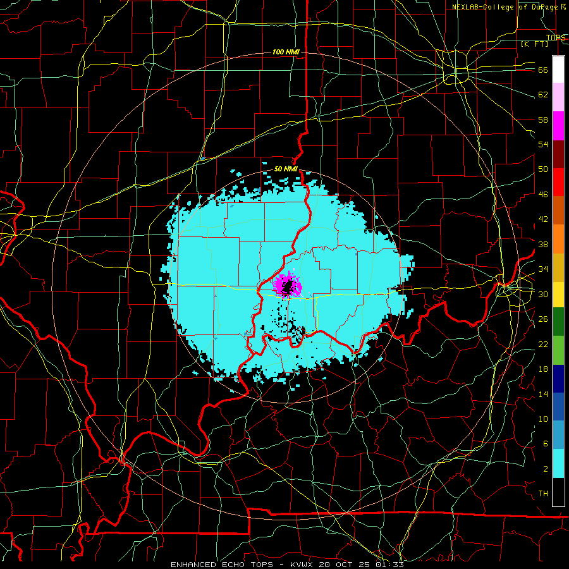This screenshot has width=569, height=569.
Task: Click the light pink legend swatch
Action: [x=558, y=97]
